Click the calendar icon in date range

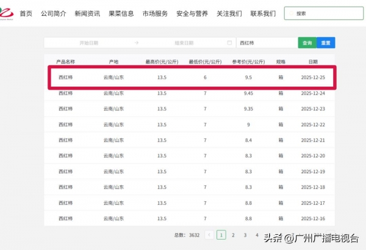coord(229,43)
